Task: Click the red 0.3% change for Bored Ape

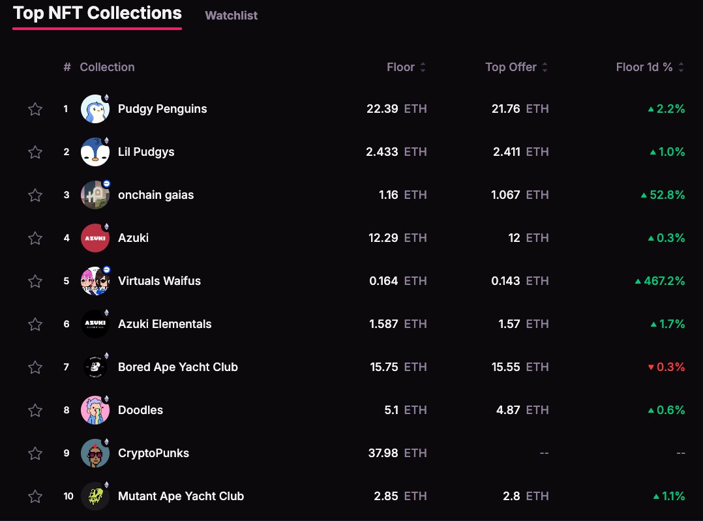Action: click(x=666, y=367)
